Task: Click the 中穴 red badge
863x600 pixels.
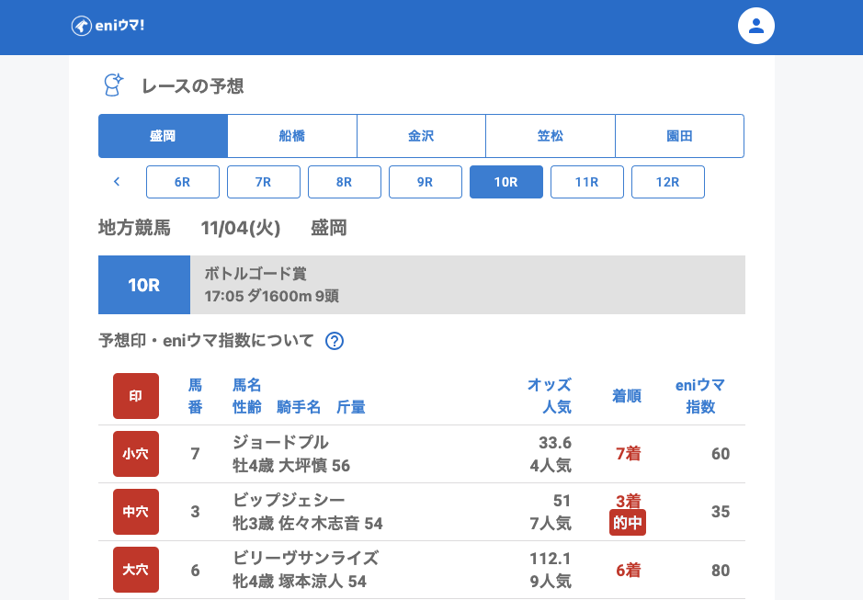Action: (136, 512)
